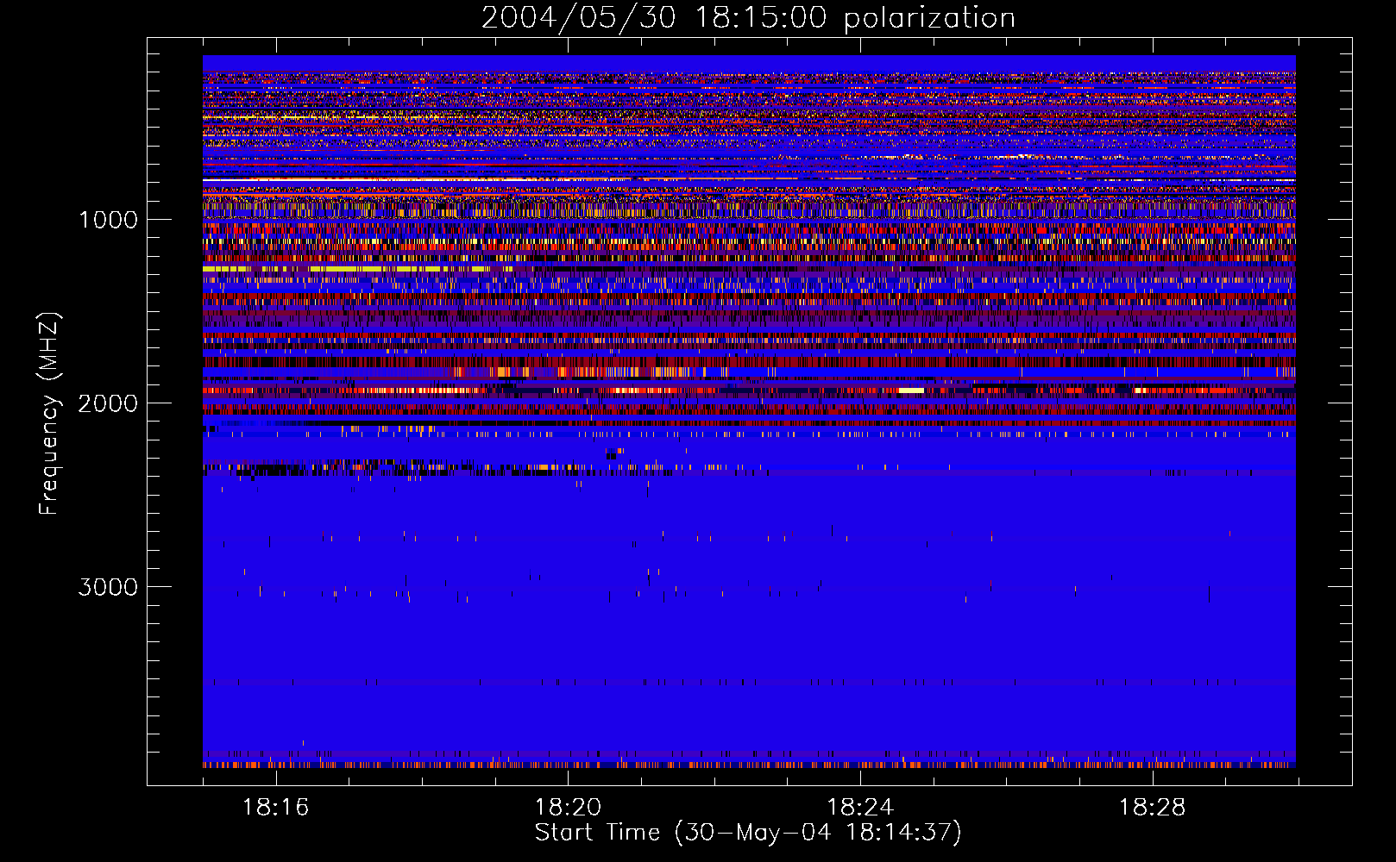Select the 18:20 time tick label

(568, 808)
